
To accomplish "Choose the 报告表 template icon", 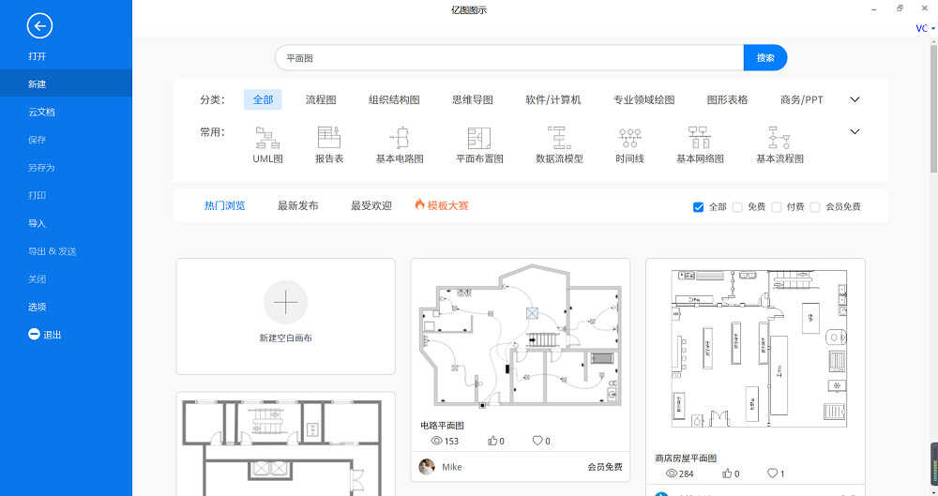I will (329, 138).
